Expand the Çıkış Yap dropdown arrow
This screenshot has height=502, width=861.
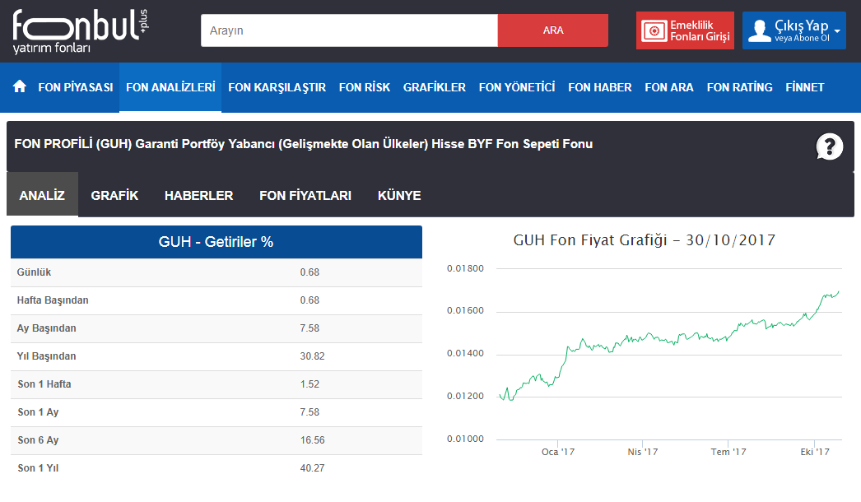click(837, 31)
